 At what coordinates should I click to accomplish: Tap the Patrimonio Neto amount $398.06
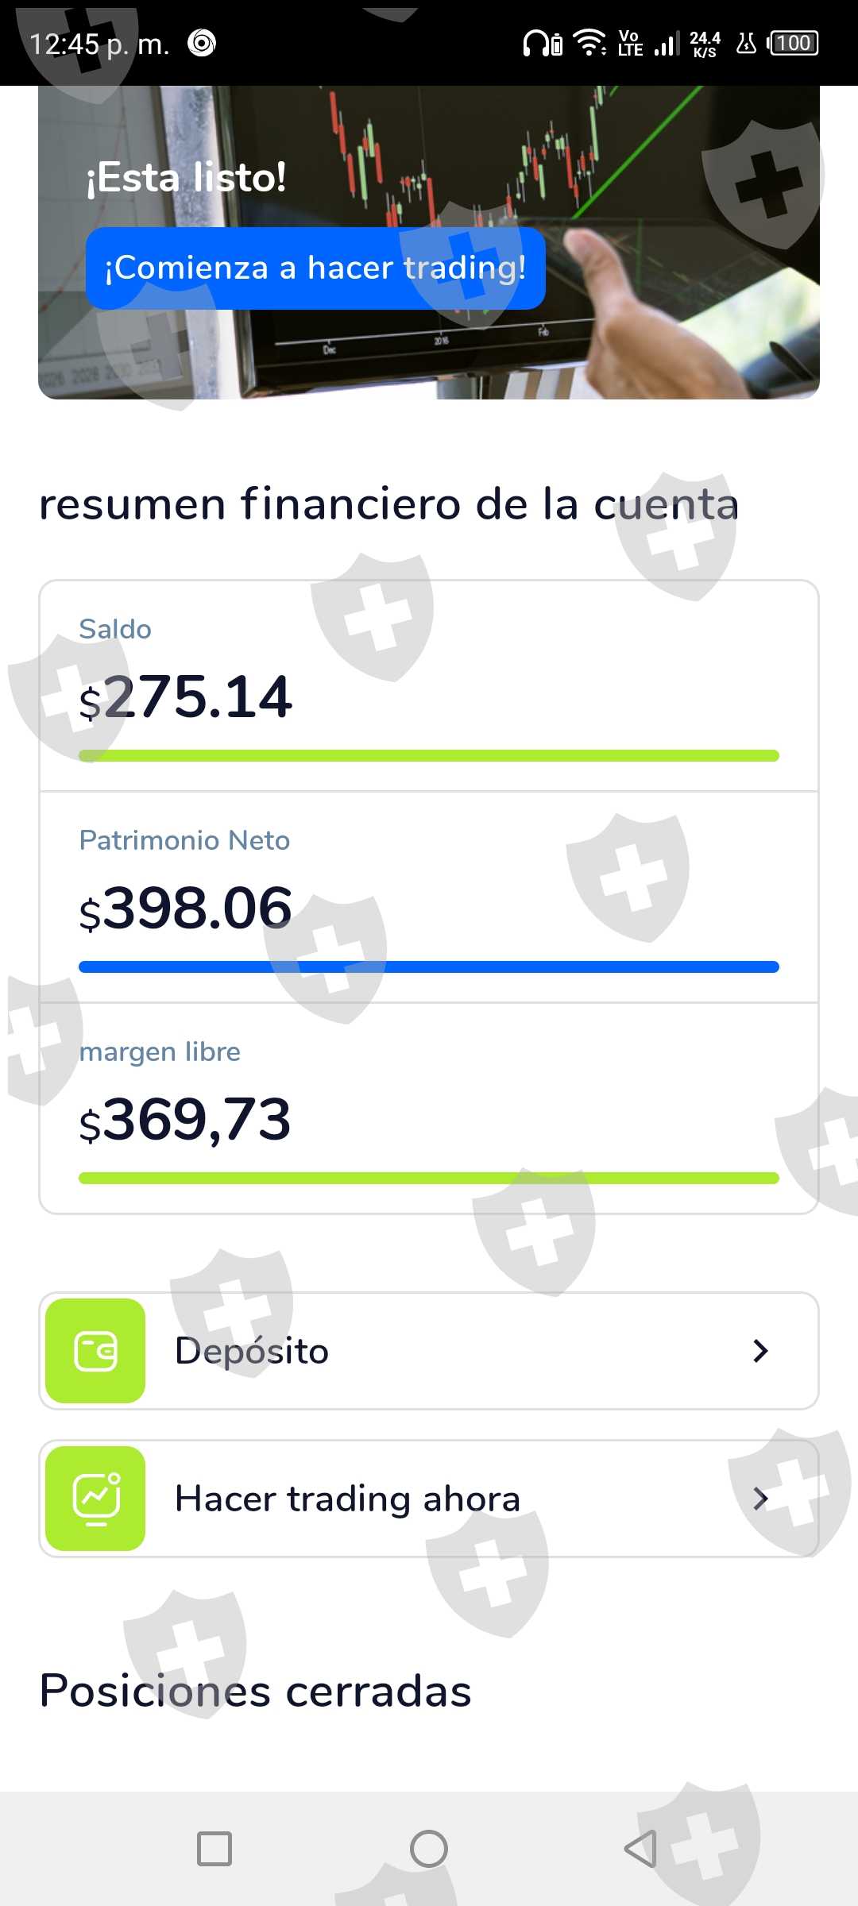click(186, 909)
